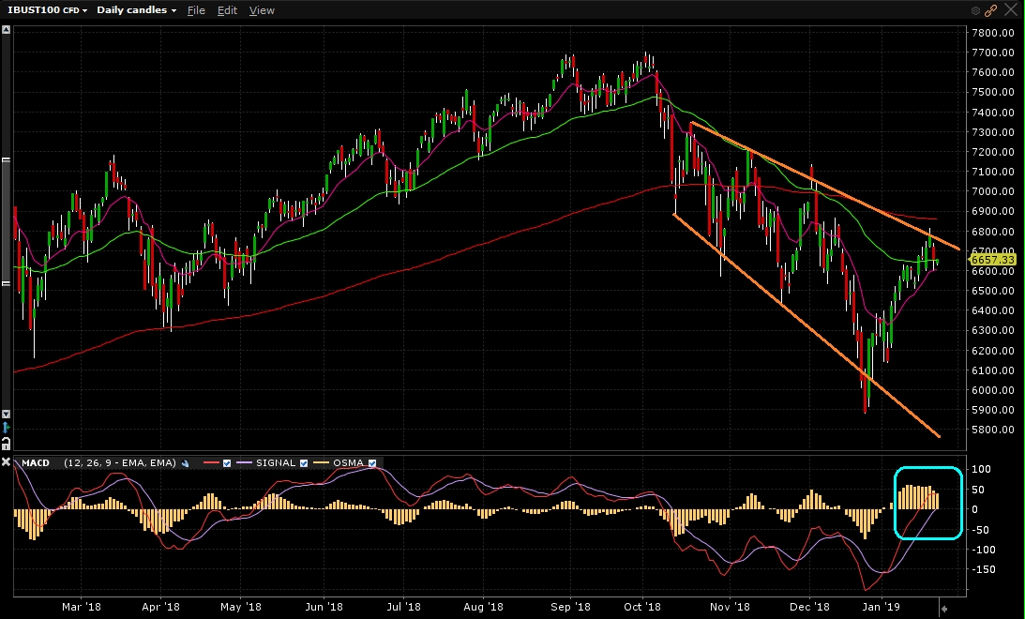Click the hexagon settings icon
This screenshot has height=619, width=1025.
975,10
